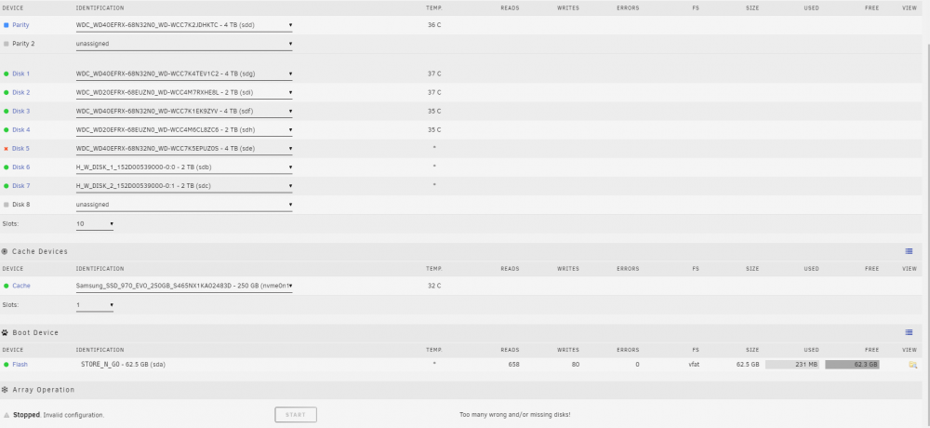Click the green status dot for Disk 4
Image resolution: width=930 pixels, height=428 pixels.
6,130
